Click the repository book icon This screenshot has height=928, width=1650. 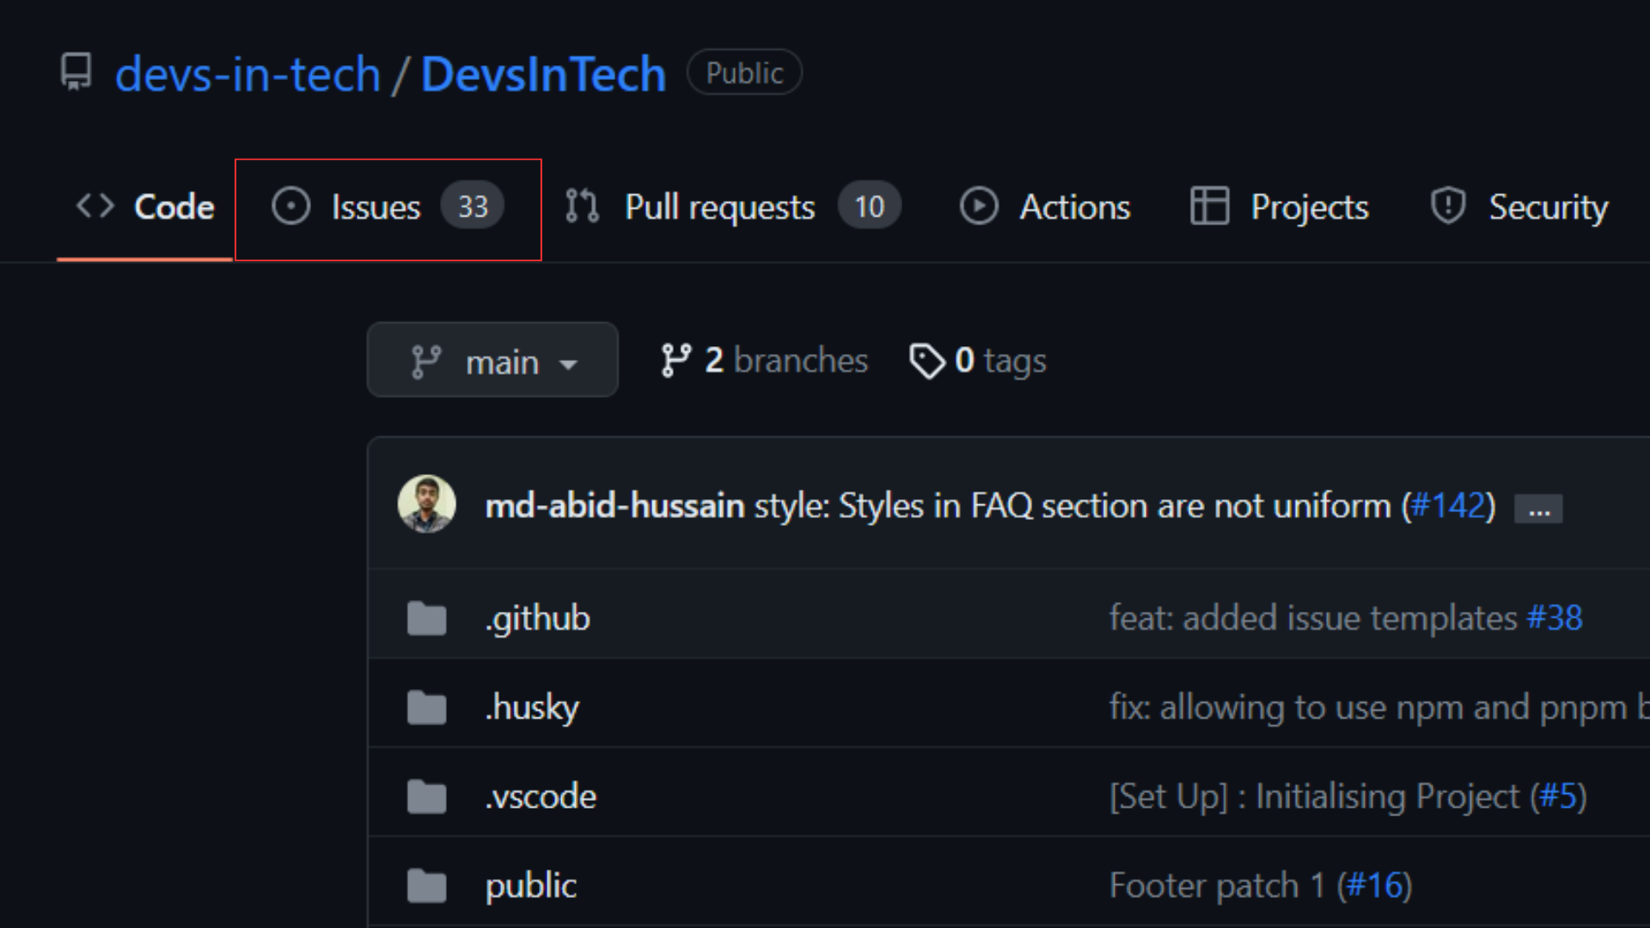[x=76, y=72]
